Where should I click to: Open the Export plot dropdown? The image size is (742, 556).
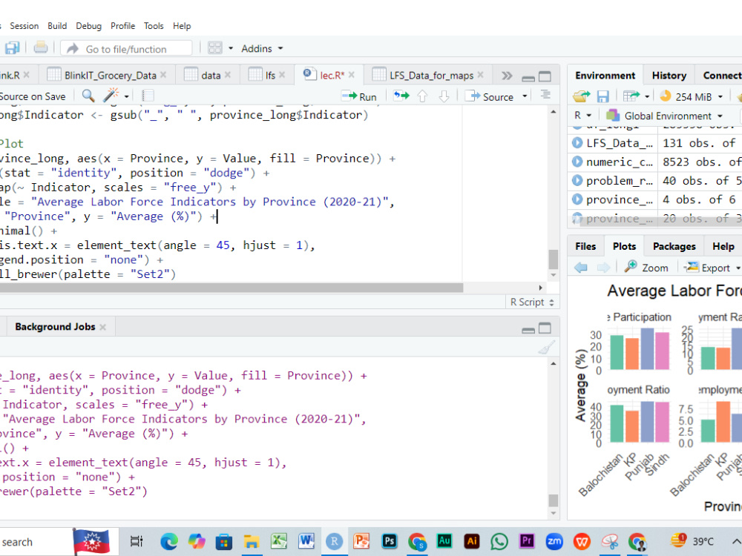click(712, 268)
